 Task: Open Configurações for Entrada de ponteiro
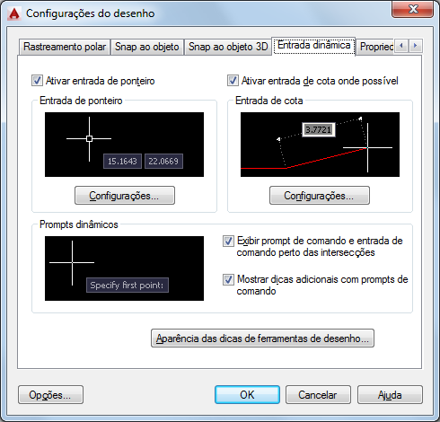[x=125, y=196]
